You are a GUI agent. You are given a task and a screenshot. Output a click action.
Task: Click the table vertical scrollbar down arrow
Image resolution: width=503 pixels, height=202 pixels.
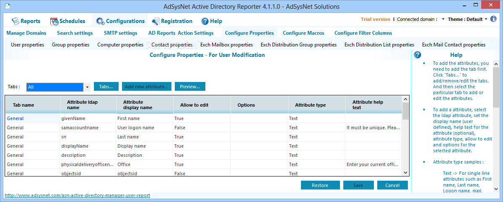pyautogui.click(x=405, y=172)
